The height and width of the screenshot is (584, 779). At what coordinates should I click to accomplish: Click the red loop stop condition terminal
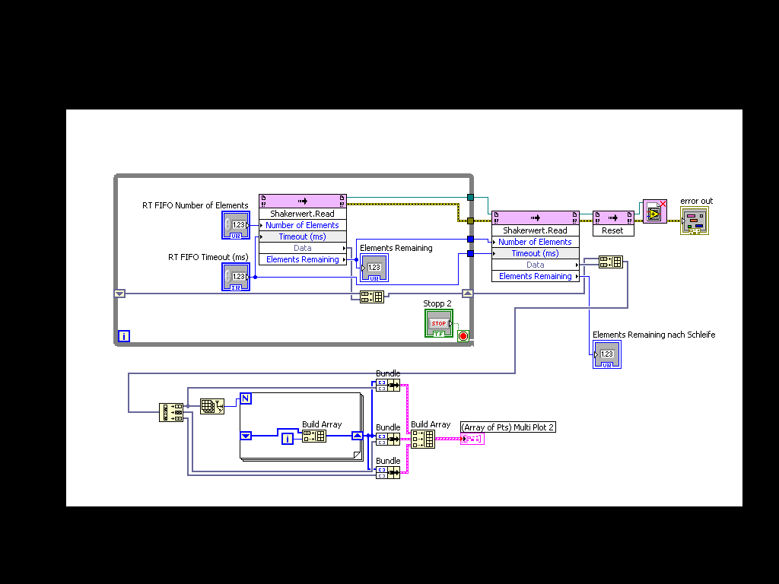coord(463,336)
